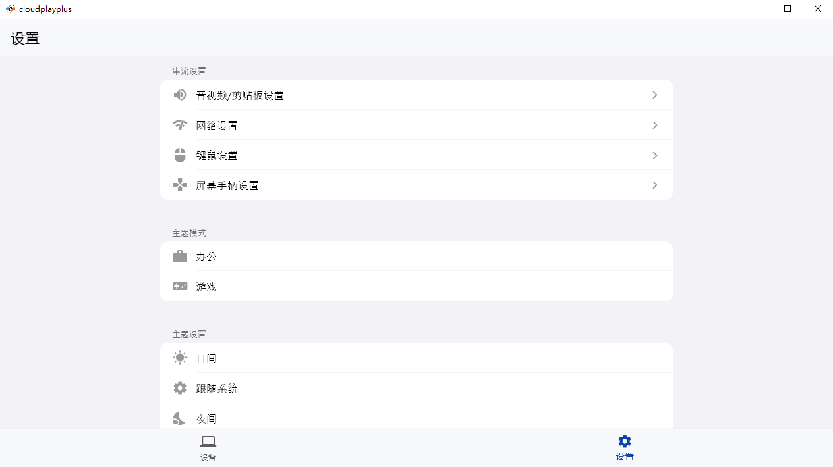Click the mouse icon beside 键鼠设置
Image resolution: width=833 pixels, height=467 pixels.
pos(180,155)
